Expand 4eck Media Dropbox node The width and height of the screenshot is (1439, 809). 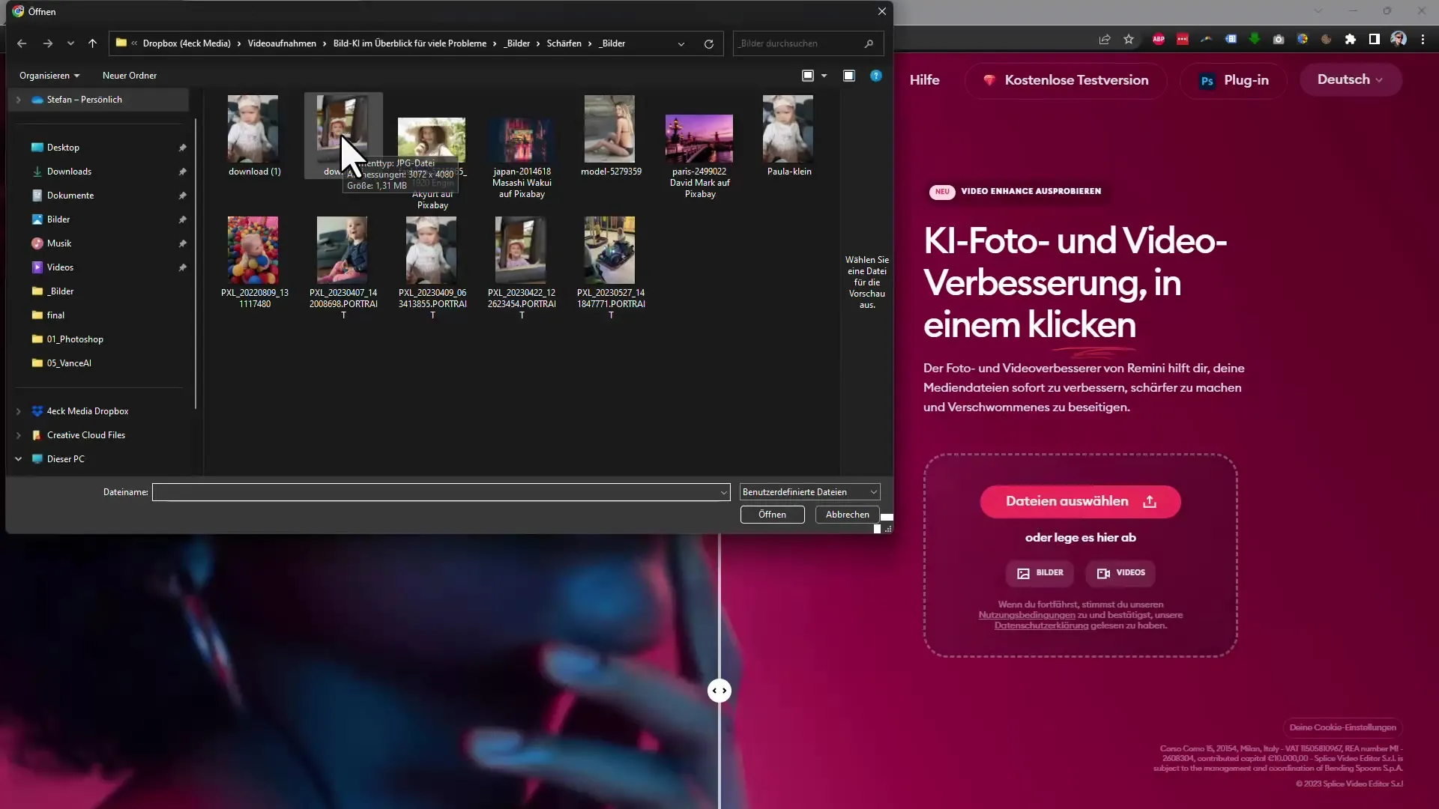(19, 411)
